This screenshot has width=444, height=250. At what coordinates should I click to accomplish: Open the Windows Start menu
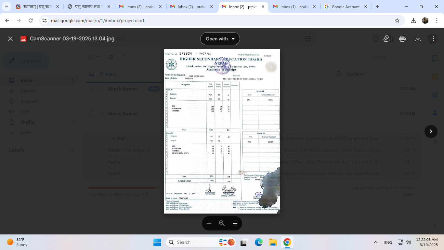(157, 242)
